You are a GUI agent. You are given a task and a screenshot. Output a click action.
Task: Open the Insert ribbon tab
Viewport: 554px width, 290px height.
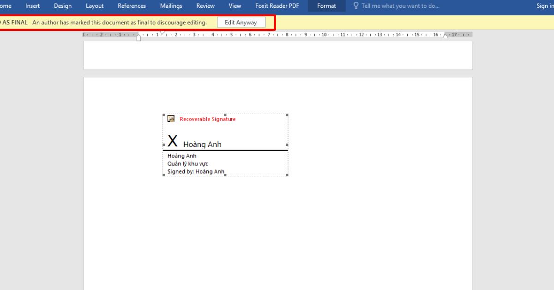click(32, 6)
